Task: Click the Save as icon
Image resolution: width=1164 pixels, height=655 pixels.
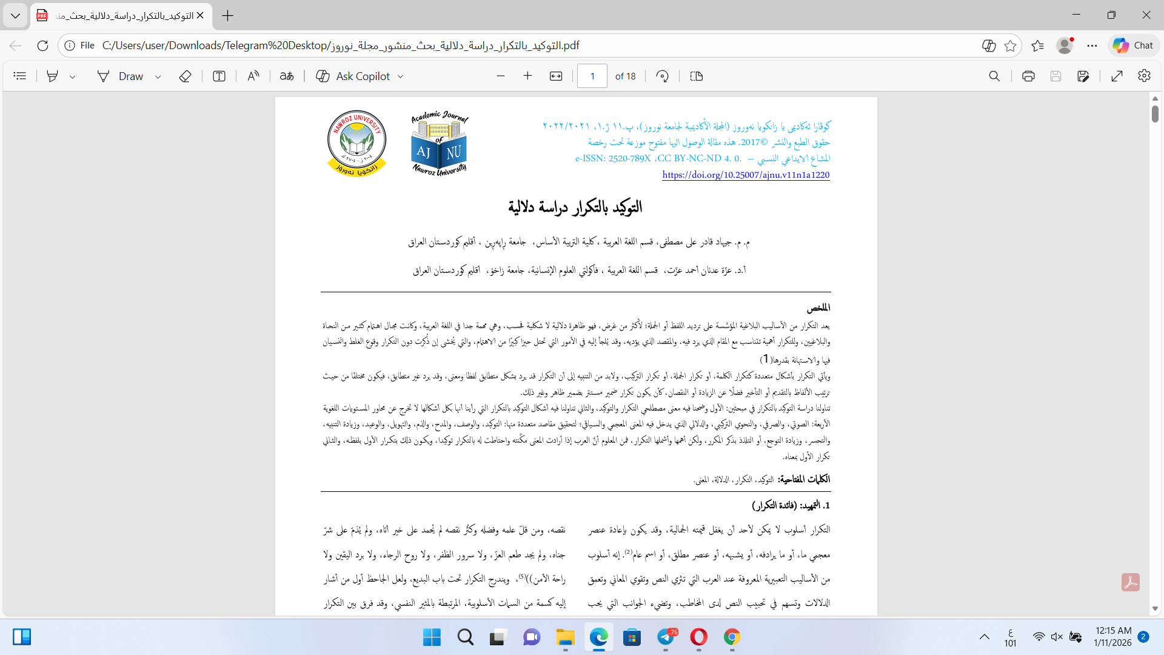Action: click(x=1083, y=76)
